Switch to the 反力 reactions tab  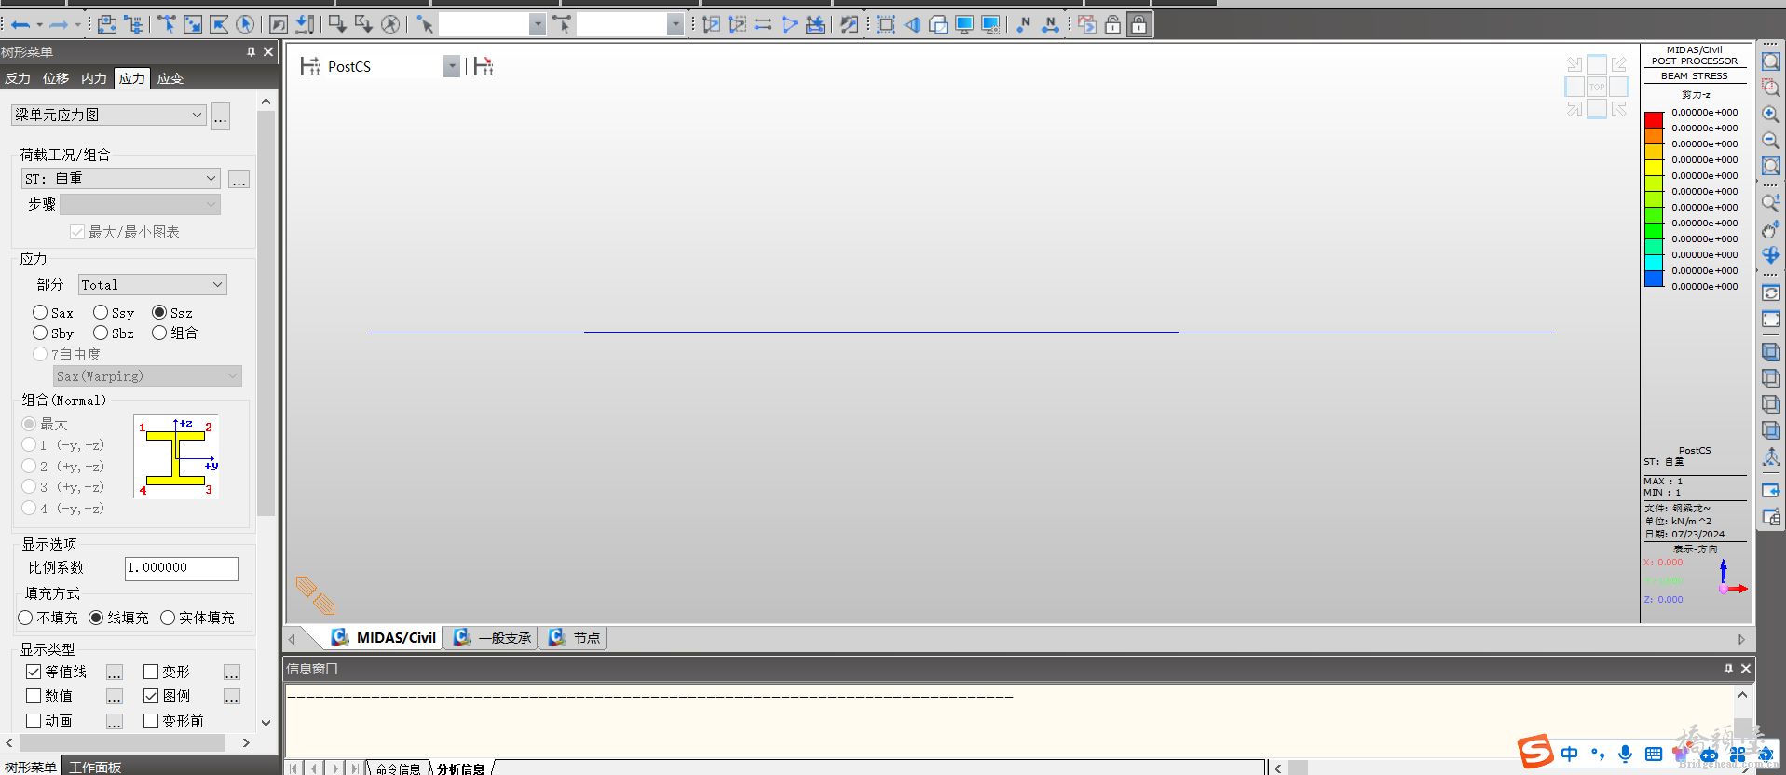coord(18,78)
